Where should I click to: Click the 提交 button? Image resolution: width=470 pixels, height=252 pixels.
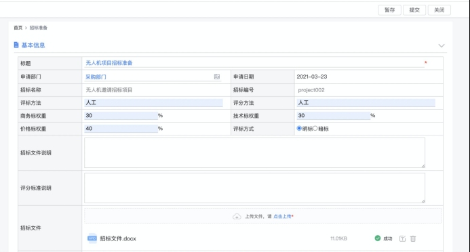(414, 10)
